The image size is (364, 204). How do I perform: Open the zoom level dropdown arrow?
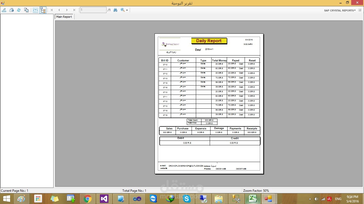click(x=127, y=10)
